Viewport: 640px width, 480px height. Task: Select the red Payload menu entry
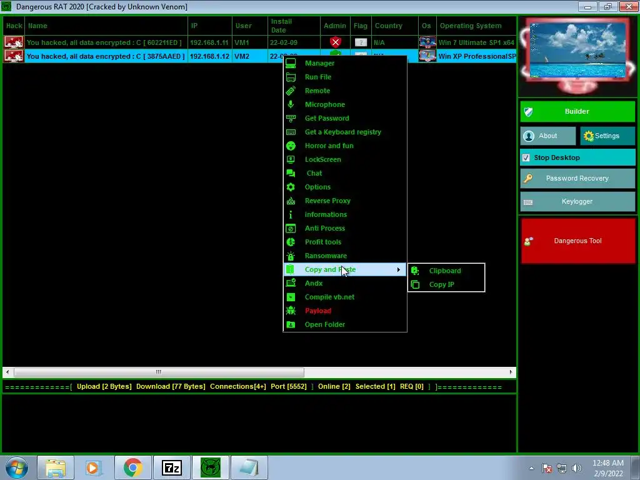[318, 311]
